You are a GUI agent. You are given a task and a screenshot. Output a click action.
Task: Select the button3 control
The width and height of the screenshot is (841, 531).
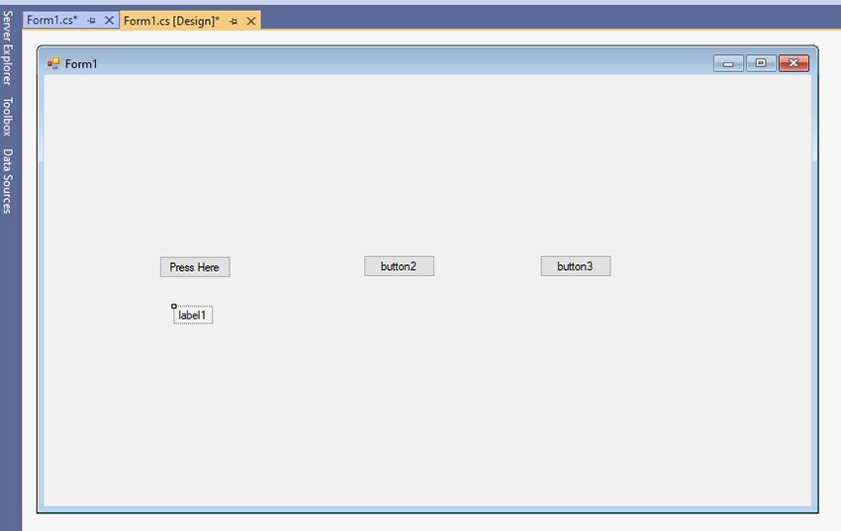(576, 266)
